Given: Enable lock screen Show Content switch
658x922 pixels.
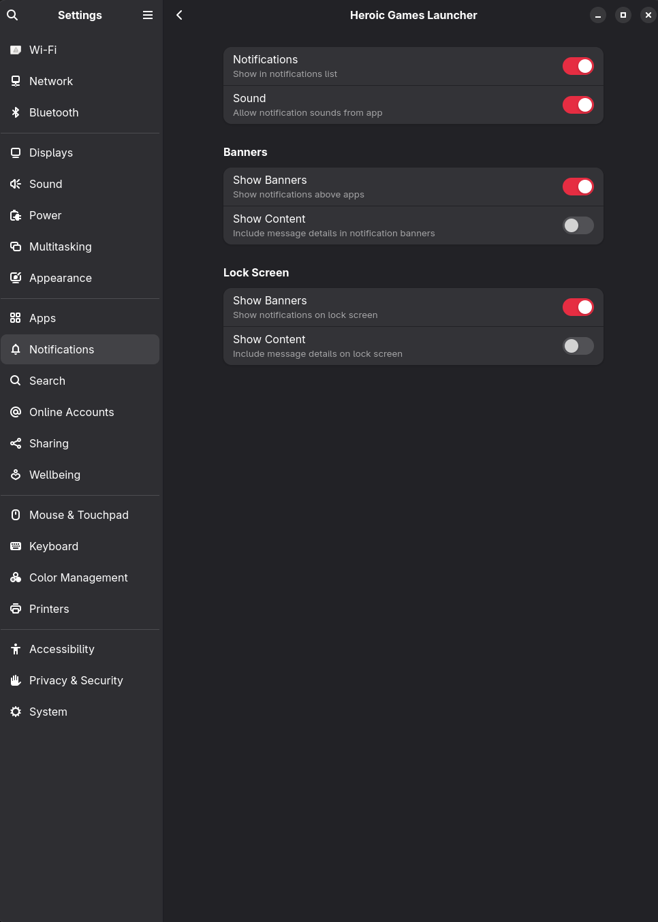Looking at the screenshot, I should (578, 346).
